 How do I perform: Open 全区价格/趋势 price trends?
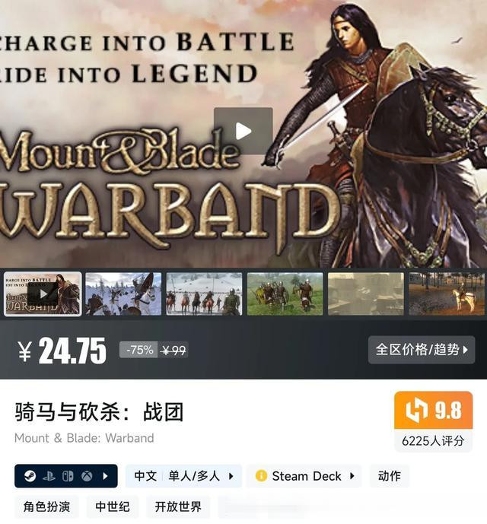[x=422, y=350]
